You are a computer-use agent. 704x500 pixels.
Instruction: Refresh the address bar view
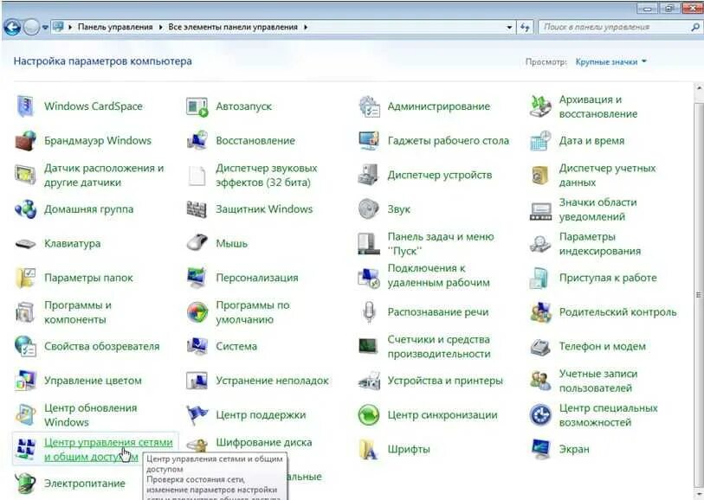pyautogui.click(x=525, y=28)
